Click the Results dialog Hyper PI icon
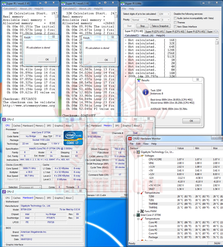 (139, 80)
